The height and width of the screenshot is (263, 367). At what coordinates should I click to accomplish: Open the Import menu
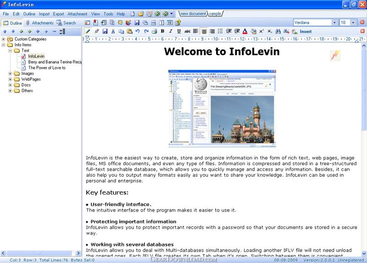tap(44, 14)
